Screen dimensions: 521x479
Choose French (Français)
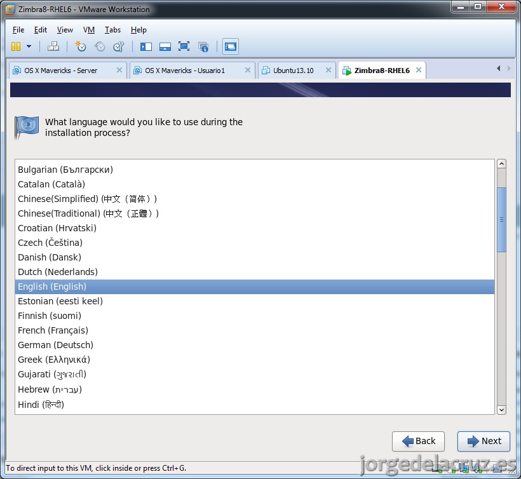[255, 330]
